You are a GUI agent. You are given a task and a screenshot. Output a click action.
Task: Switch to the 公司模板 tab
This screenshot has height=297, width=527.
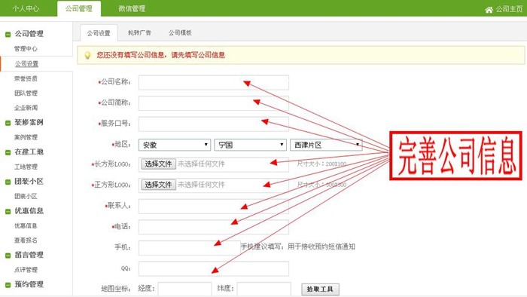coord(180,32)
